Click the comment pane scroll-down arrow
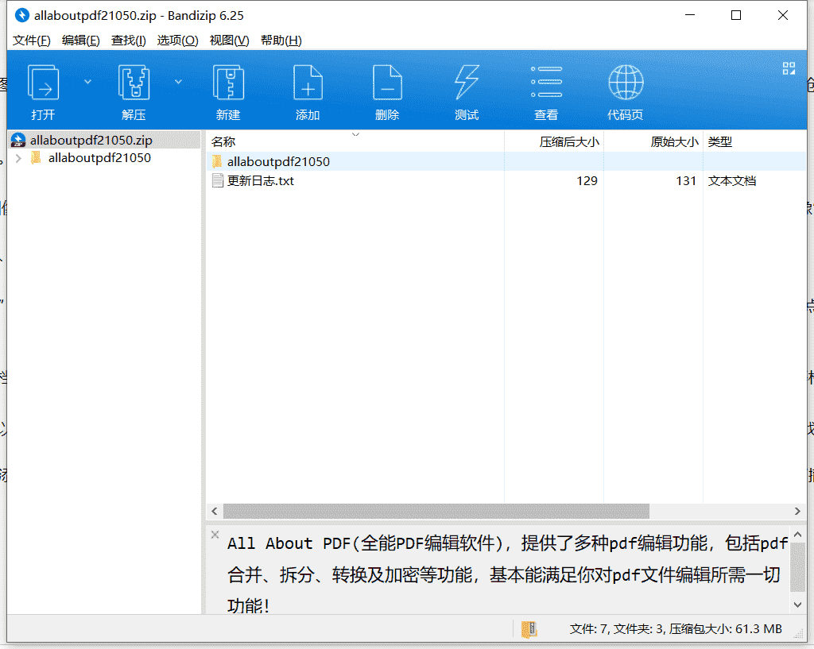Screen dimensions: 814x649 (x=797, y=605)
